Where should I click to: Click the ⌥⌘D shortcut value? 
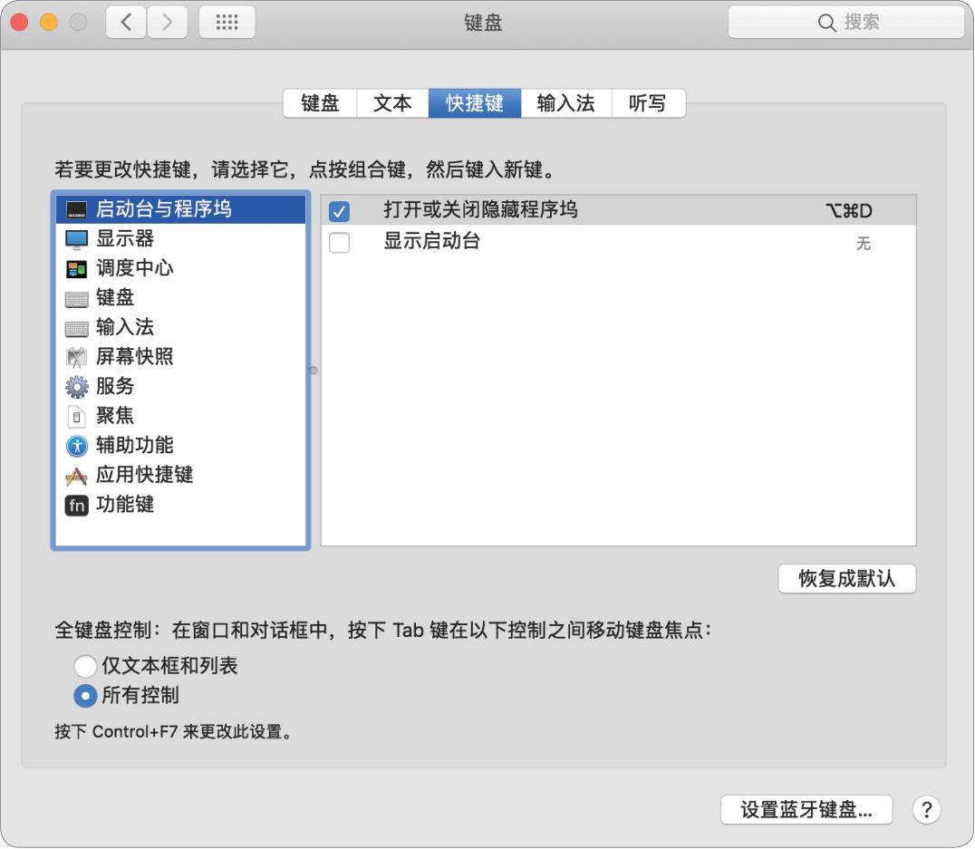[x=849, y=211]
